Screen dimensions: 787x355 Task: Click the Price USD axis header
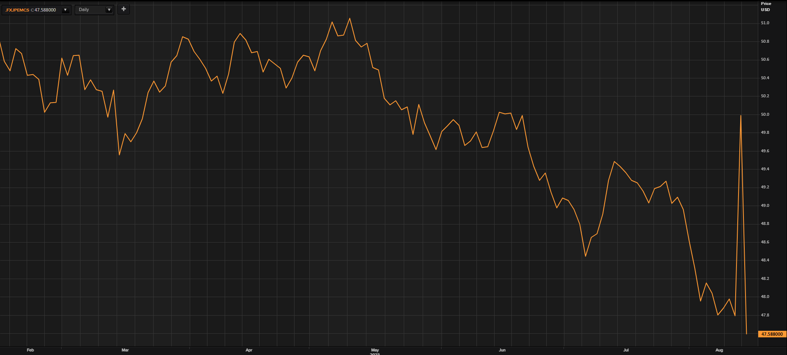766,7
